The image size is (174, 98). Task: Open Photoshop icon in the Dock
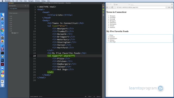(x=2, y=60)
